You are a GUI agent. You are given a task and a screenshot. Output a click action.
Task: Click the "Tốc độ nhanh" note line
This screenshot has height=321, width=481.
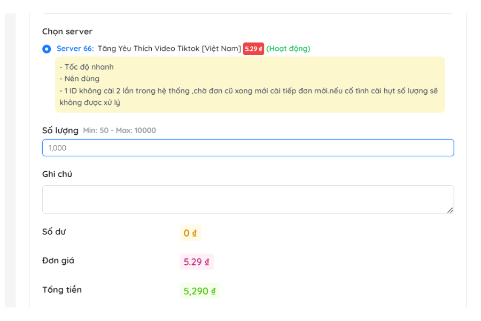87,67
